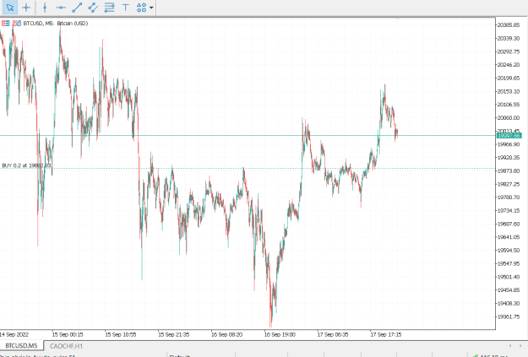The height and width of the screenshot is (357, 528).
Task: Click the 20106.55 price scale label
Action: pos(509,105)
